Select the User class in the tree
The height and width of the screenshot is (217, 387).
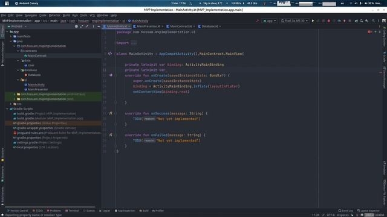pos(31,65)
